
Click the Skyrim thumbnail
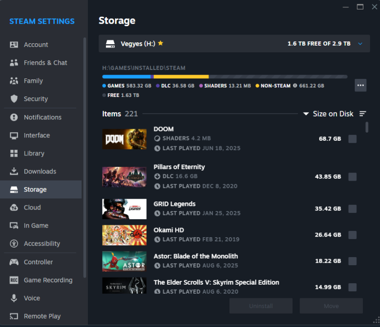124,286
